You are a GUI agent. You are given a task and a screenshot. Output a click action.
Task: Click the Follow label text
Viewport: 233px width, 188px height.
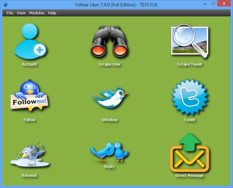(x=30, y=120)
